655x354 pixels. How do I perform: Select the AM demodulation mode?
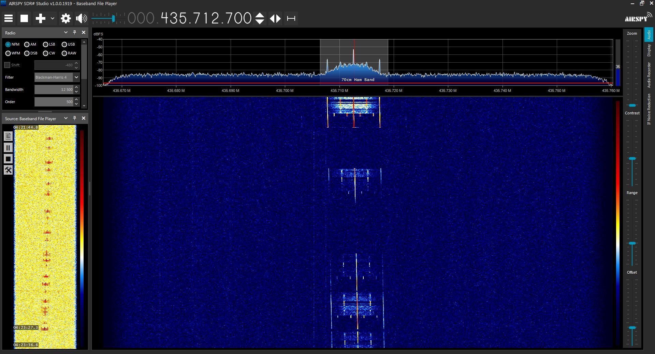[x=27, y=44]
